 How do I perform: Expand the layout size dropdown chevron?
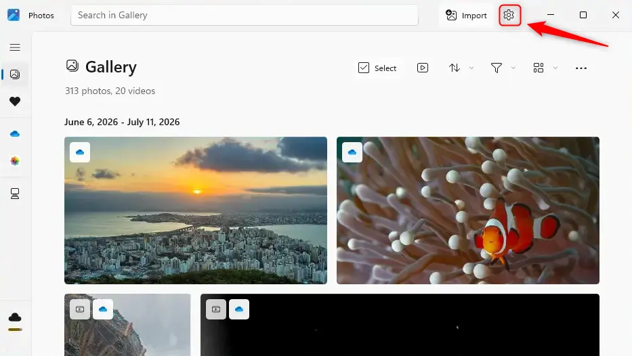pos(555,68)
